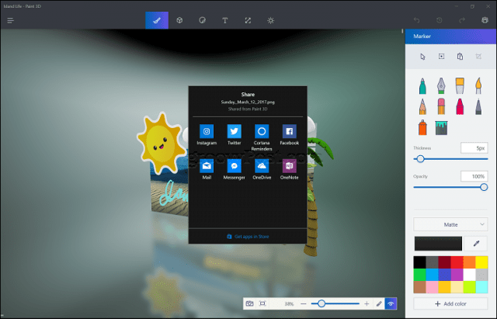Zoom out with the minus button

(304, 303)
